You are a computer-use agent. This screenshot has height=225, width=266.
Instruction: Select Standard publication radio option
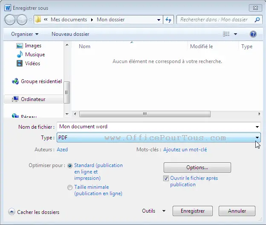[x=70, y=166]
